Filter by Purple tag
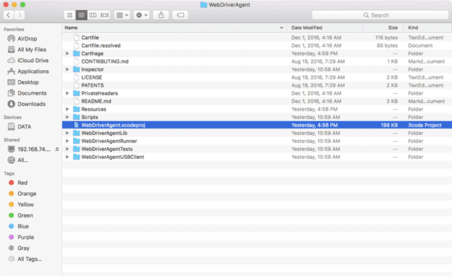This screenshot has width=452, height=276. [25, 238]
